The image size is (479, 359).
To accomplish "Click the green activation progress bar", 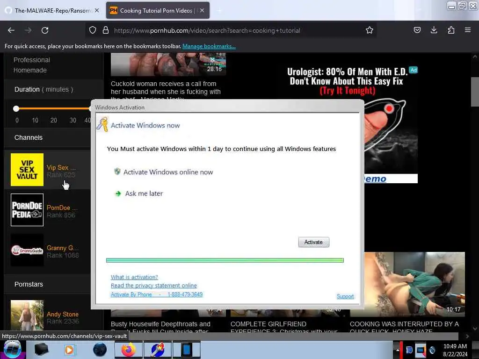I will pyautogui.click(x=225, y=260).
